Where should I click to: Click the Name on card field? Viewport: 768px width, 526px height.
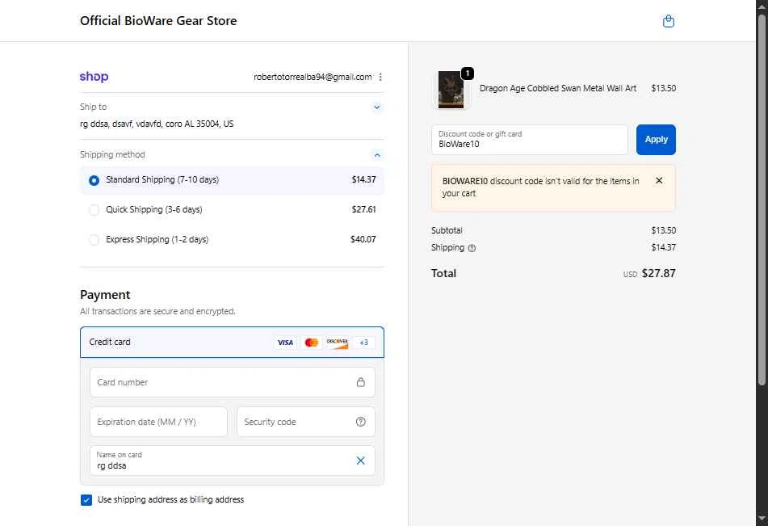pyautogui.click(x=232, y=461)
